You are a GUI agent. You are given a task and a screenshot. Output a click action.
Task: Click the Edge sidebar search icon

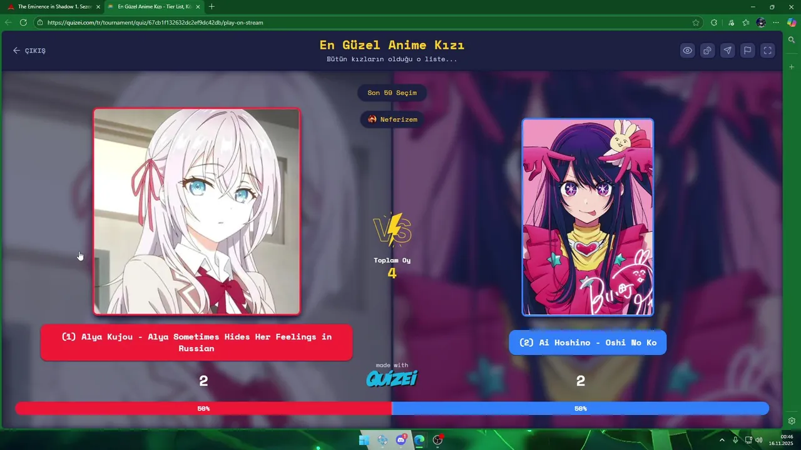click(x=792, y=40)
